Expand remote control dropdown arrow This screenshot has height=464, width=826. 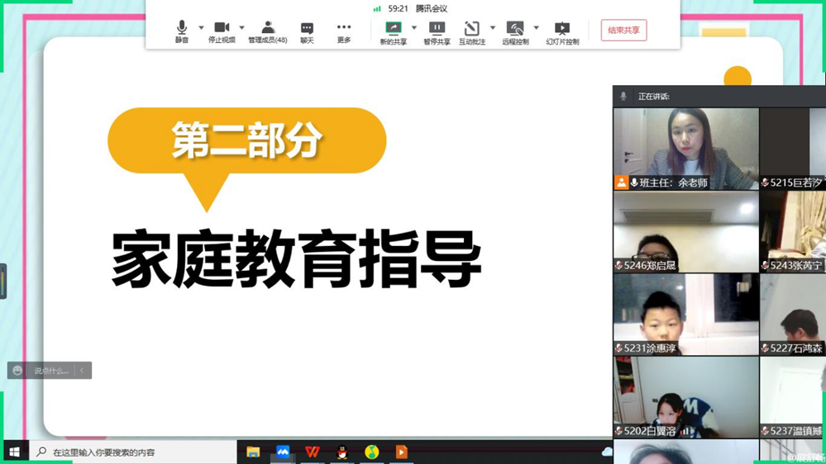point(537,27)
